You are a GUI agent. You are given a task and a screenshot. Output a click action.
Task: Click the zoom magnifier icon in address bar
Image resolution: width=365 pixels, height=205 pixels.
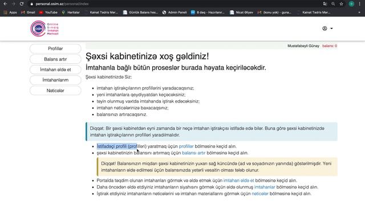333,4
